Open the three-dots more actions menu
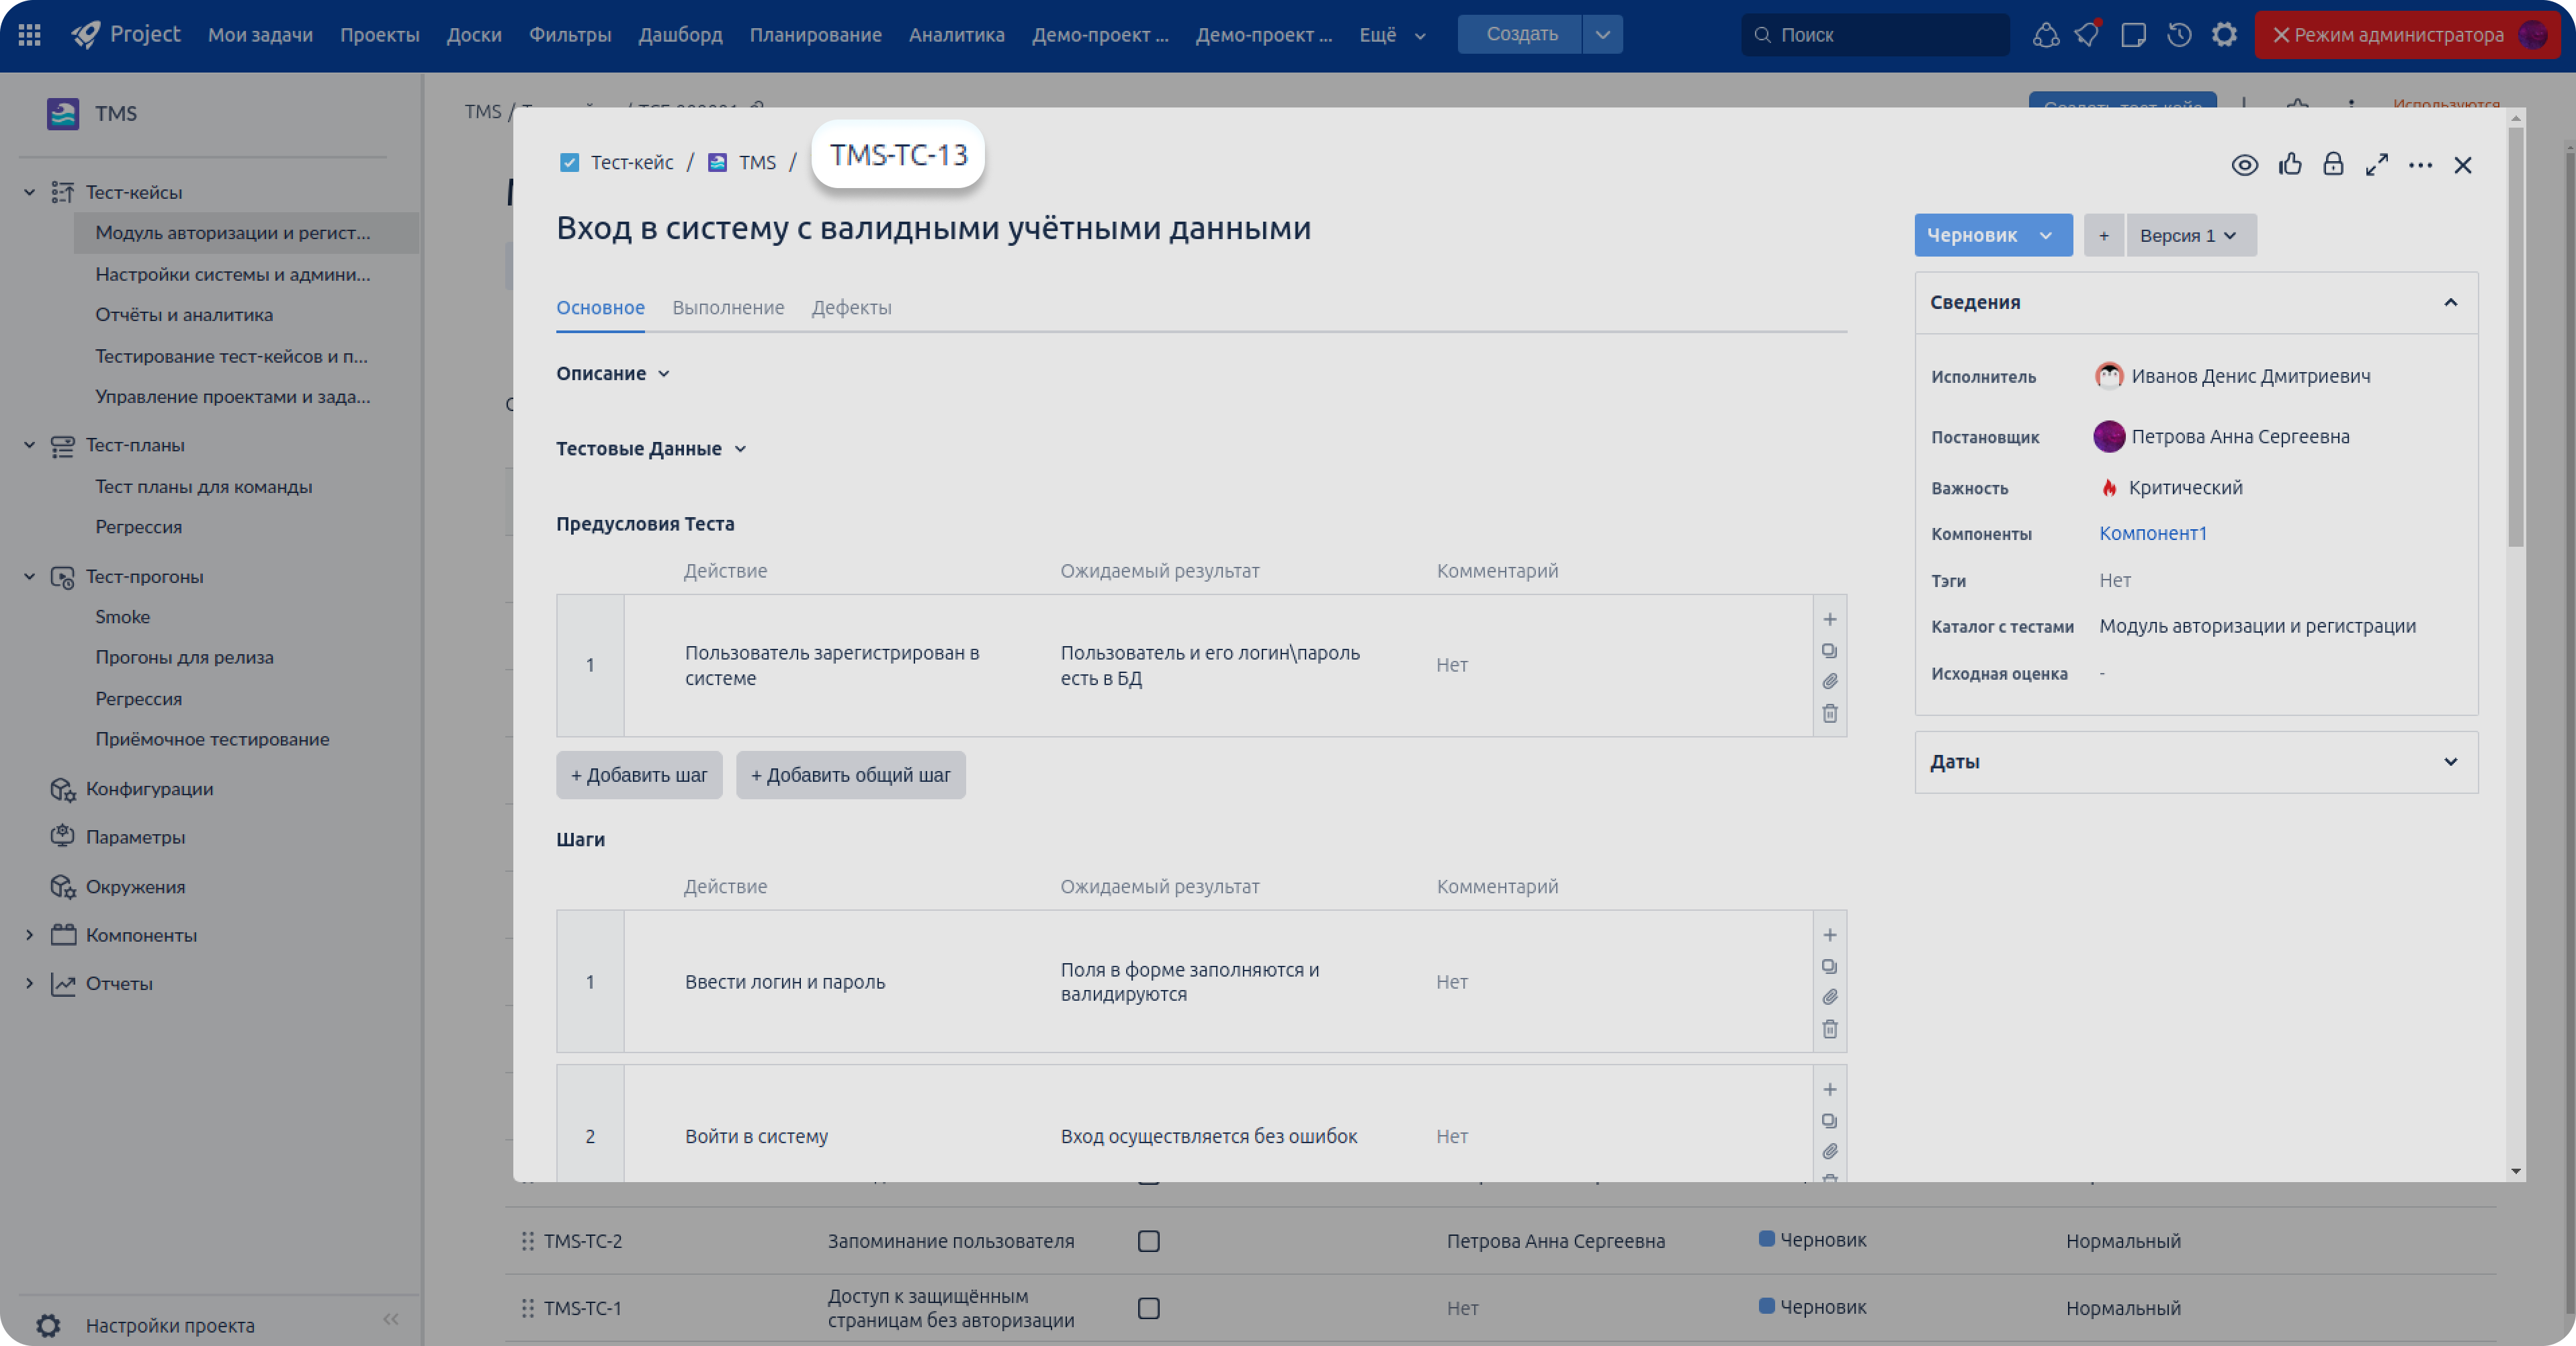The height and width of the screenshot is (1346, 2576). (2420, 165)
